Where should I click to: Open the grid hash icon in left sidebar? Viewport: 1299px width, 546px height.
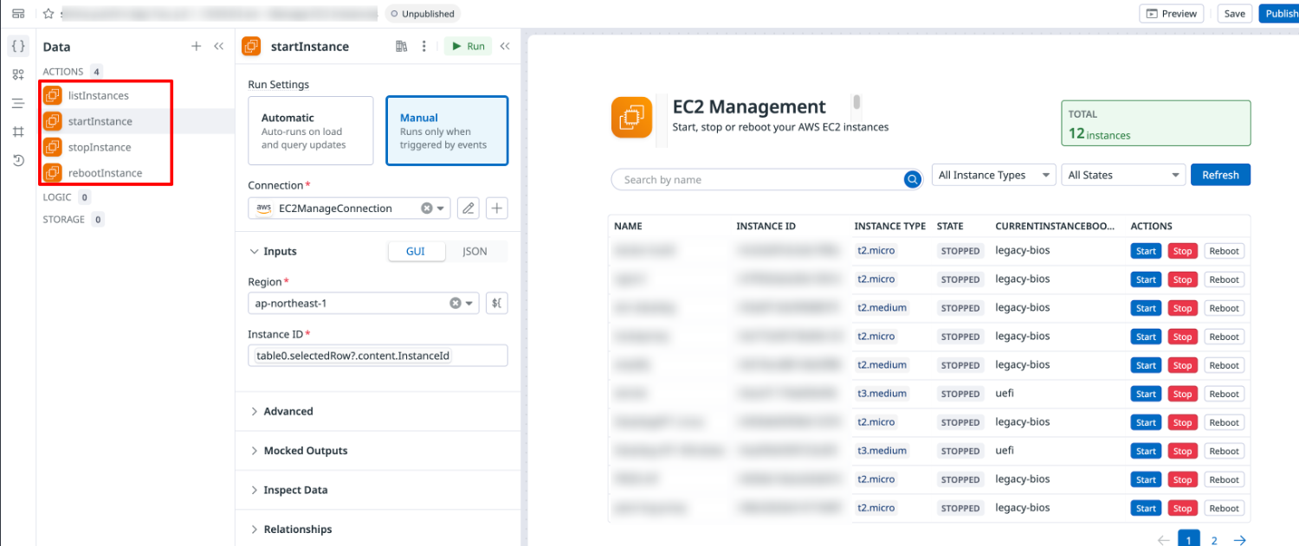click(18, 132)
